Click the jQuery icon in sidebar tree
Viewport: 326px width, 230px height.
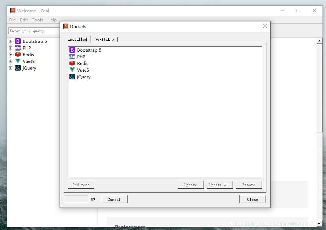pos(18,68)
